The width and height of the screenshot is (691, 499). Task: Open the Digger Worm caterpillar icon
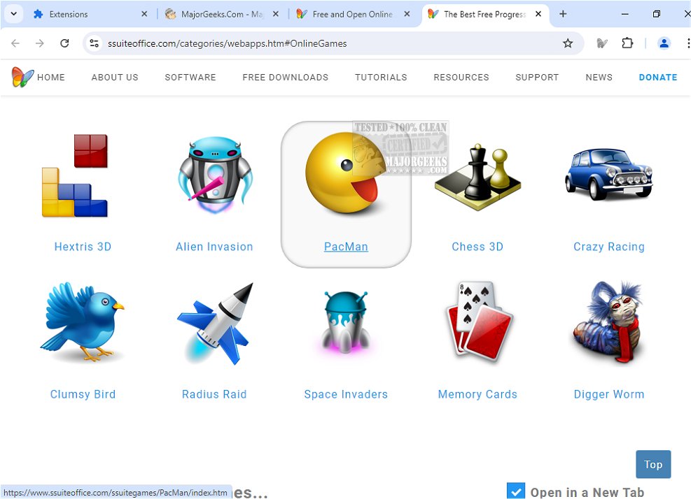click(608, 321)
